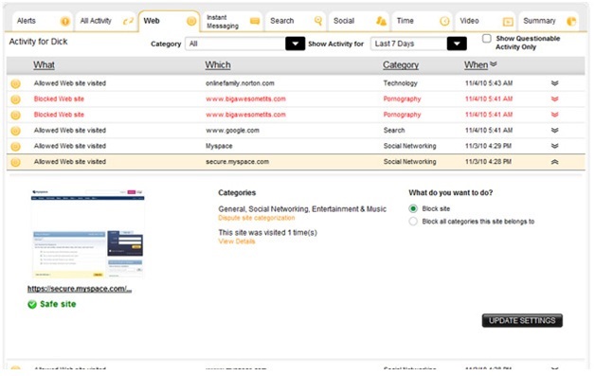Click the View Details link

point(237,242)
